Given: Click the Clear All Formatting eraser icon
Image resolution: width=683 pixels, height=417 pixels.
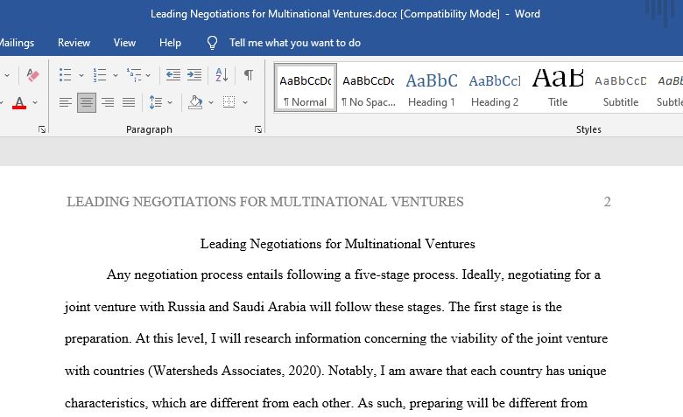Looking at the screenshot, I should click(x=32, y=75).
